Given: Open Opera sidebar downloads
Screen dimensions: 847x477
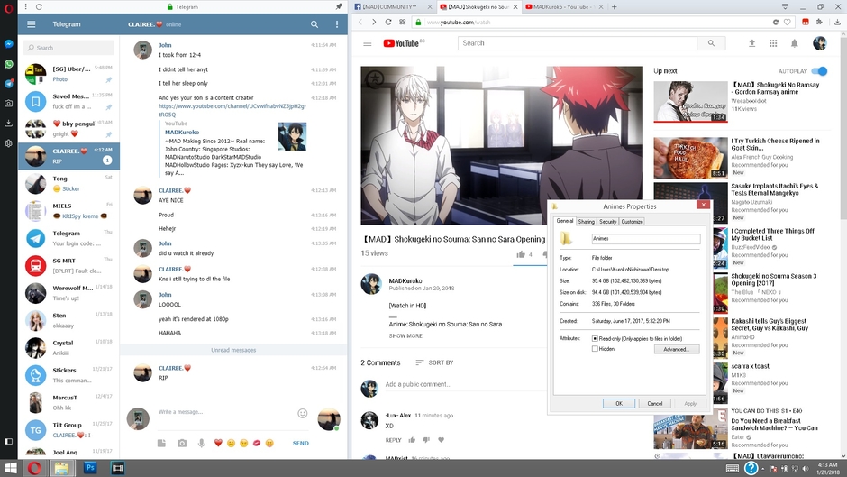Looking at the screenshot, I should tap(9, 123).
